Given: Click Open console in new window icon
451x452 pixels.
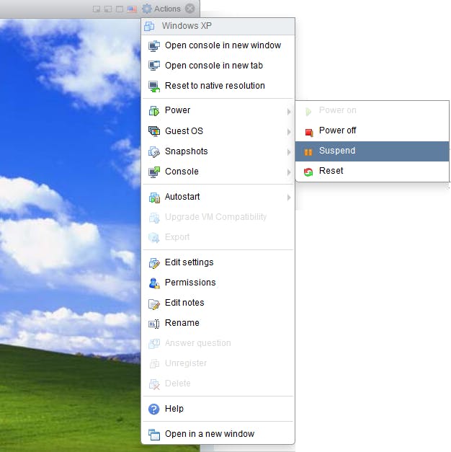Looking at the screenshot, I should click(x=154, y=46).
